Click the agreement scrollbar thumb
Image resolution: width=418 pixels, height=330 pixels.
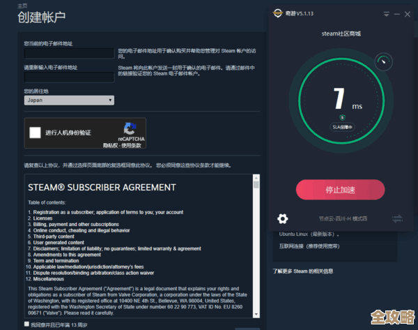[x=256, y=185]
